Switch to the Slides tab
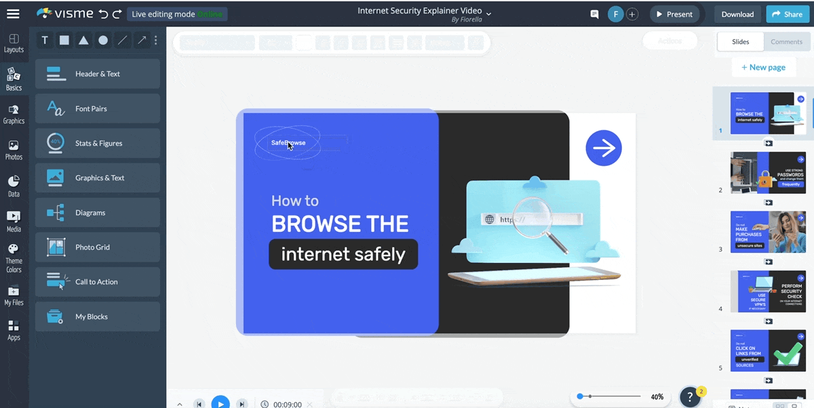Image resolution: width=814 pixels, height=408 pixels. [739, 41]
